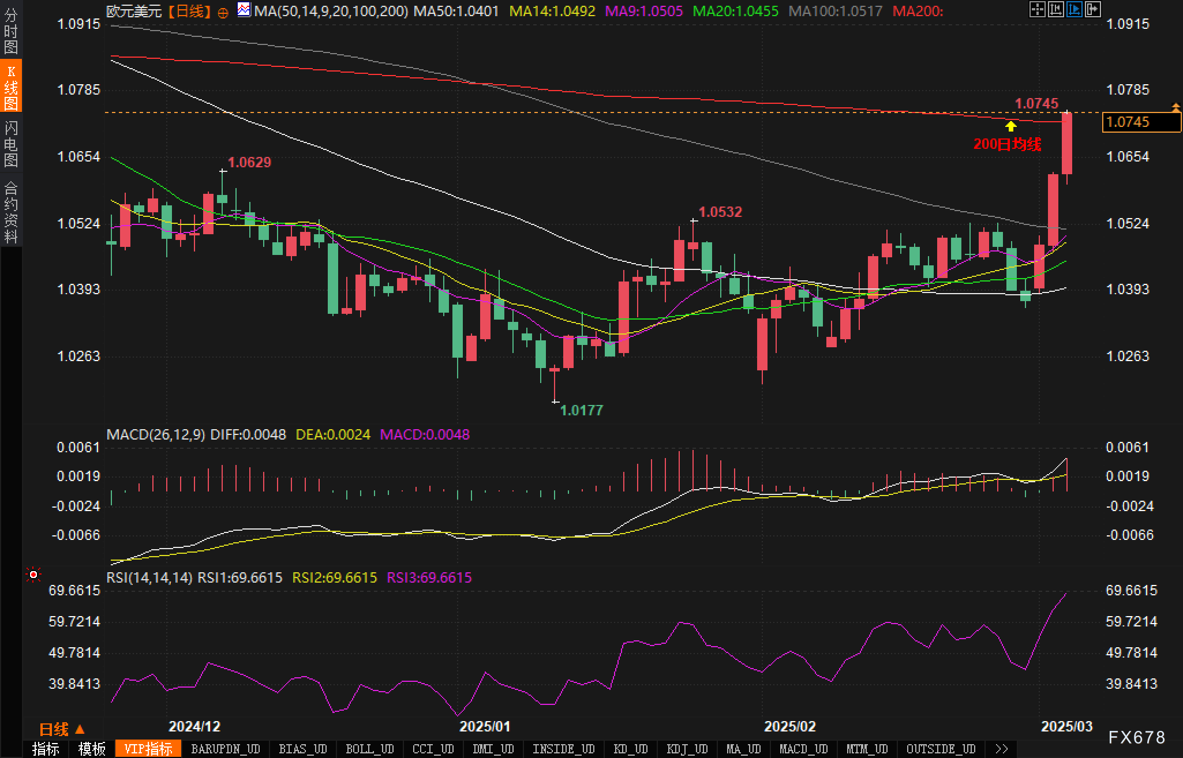The image size is (1183, 758).
Task: Click the 模板 button in bottom bar
Action: point(92,749)
